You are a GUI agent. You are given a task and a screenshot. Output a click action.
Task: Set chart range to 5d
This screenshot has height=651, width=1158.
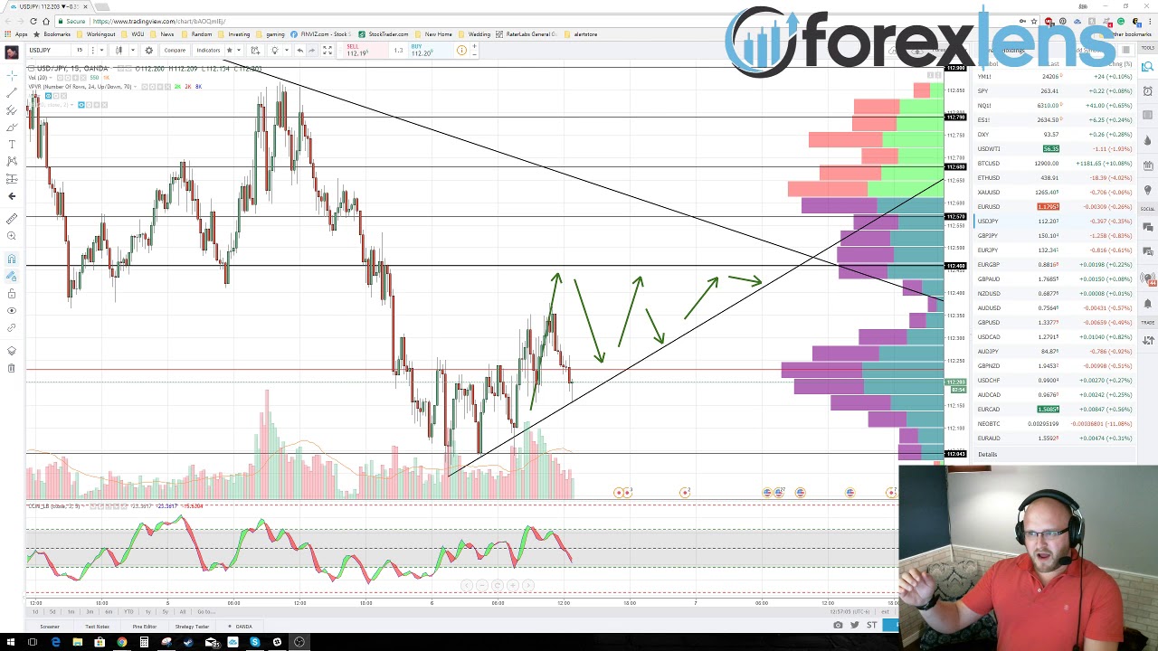(52, 612)
